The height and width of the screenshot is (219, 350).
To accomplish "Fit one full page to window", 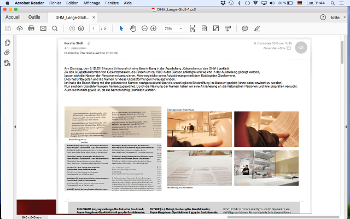I will [204, 28].
